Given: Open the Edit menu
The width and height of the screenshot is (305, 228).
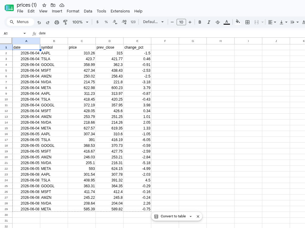Looking at the screenshot, I should tap(31, 11).
